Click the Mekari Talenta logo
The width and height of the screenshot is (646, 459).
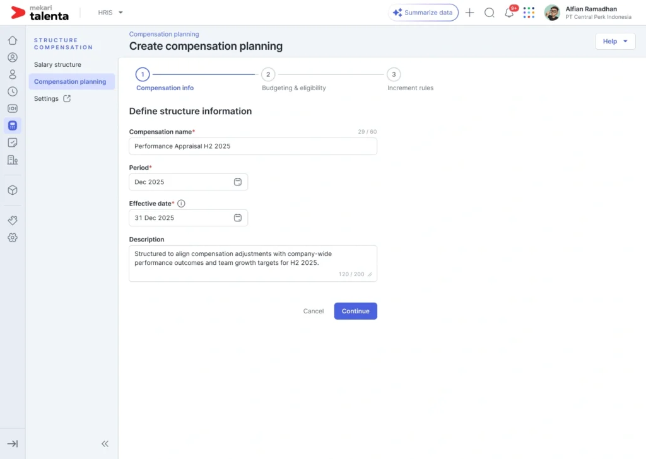coord(40,13)
